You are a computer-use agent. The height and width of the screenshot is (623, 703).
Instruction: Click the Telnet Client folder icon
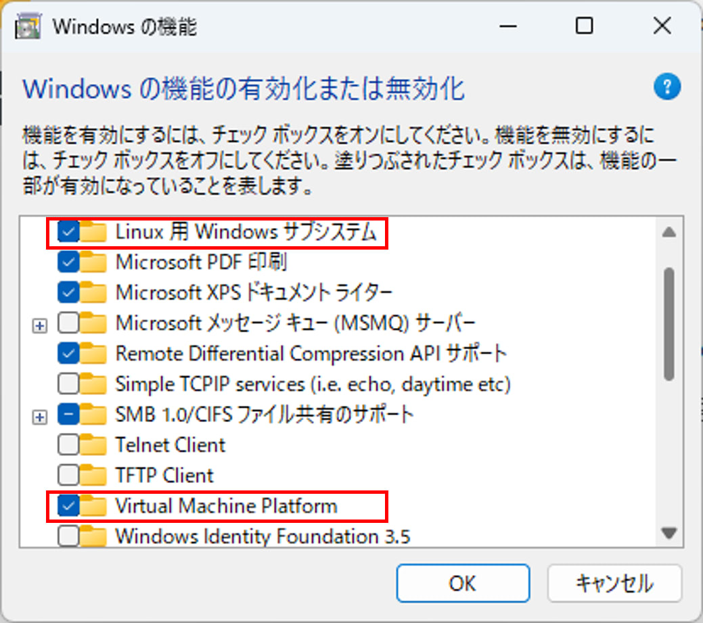point(93,445)
